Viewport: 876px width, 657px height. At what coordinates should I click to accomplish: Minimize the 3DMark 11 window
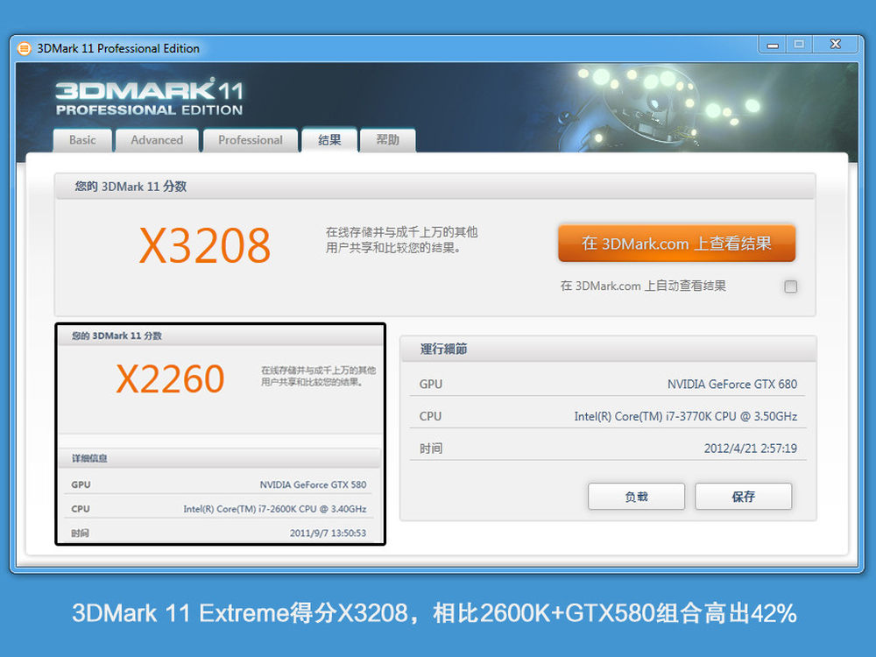[x=773, y=45]
